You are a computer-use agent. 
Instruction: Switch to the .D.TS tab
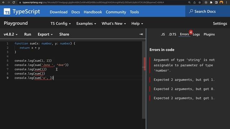pos(172,34)
